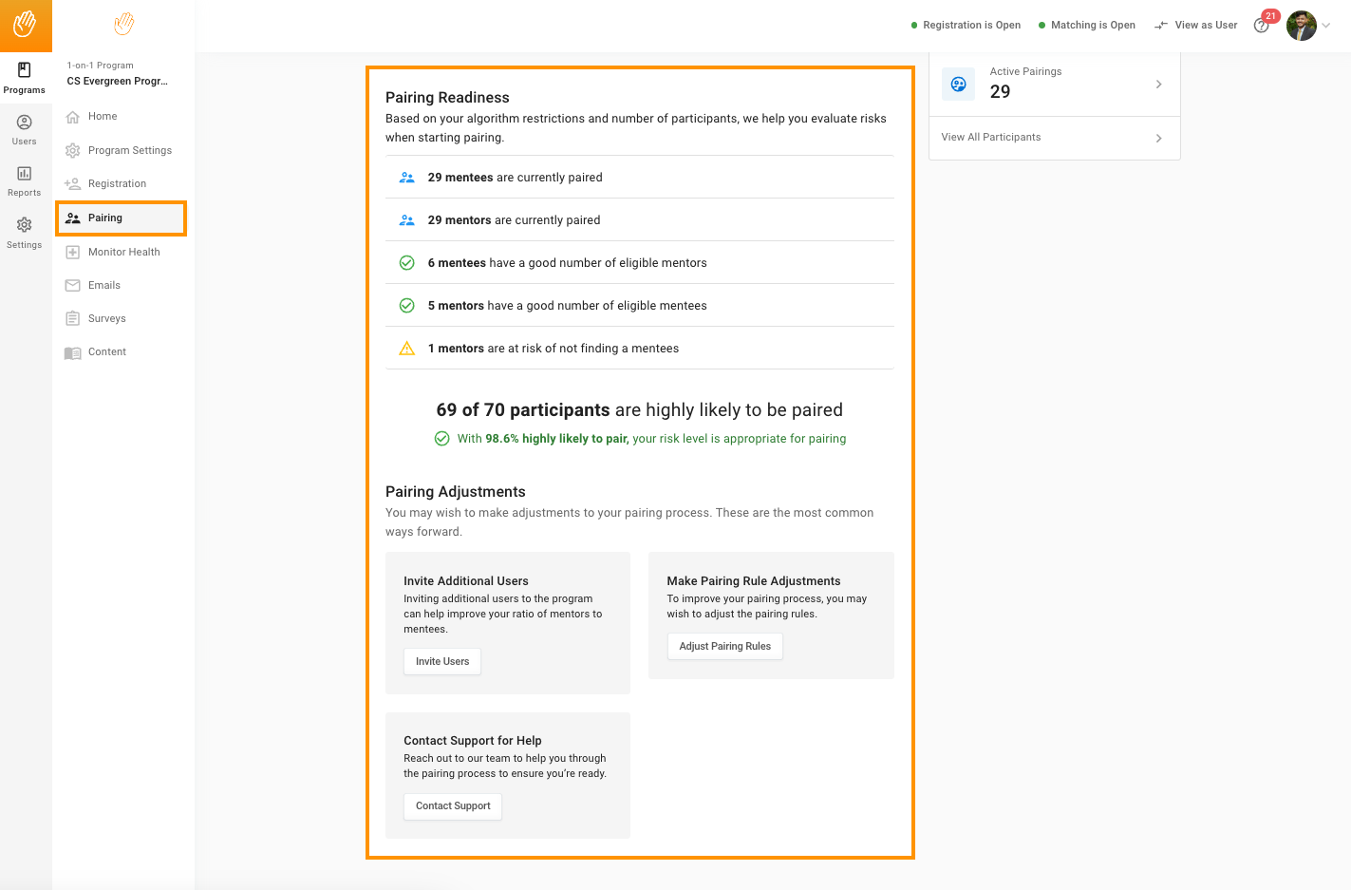Click the Registration add-person icon
Image resolution: width=1351 pixels, height=890 pixels.
click(x=73, y=183)
